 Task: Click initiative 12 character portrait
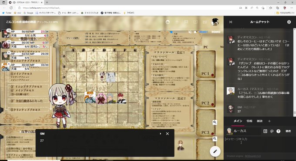tap(6, 34)
